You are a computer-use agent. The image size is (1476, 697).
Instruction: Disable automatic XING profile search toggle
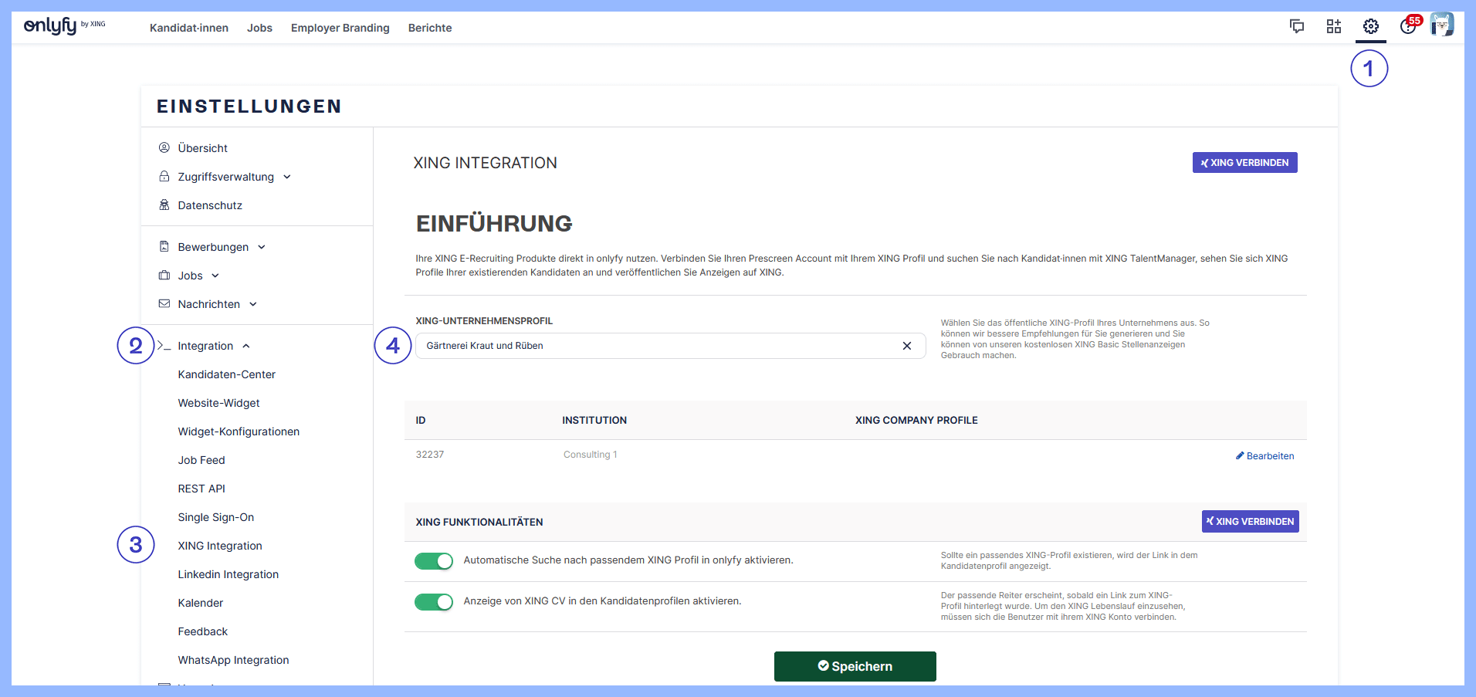point(434,561)
